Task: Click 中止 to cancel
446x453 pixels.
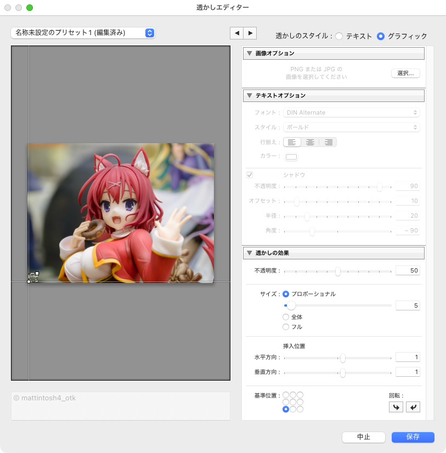Action: click(364, 437)
